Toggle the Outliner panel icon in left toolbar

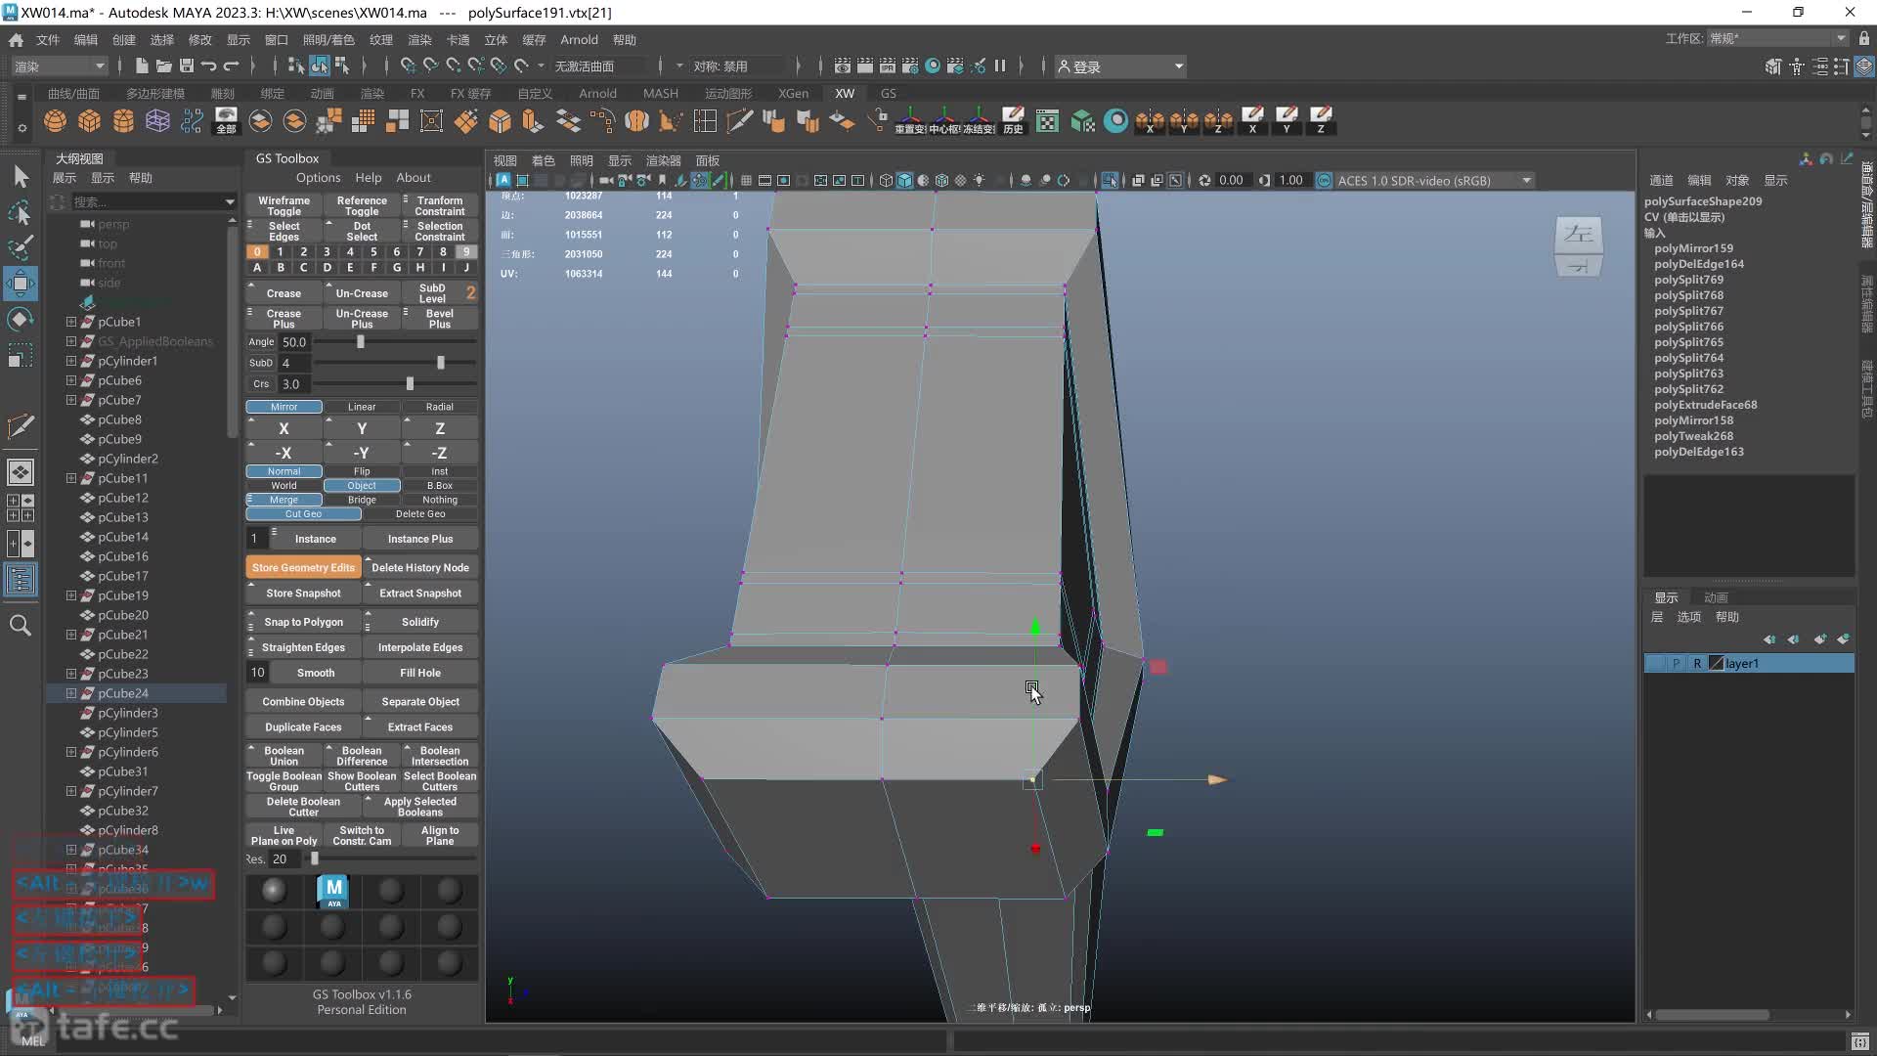(21, 580)
